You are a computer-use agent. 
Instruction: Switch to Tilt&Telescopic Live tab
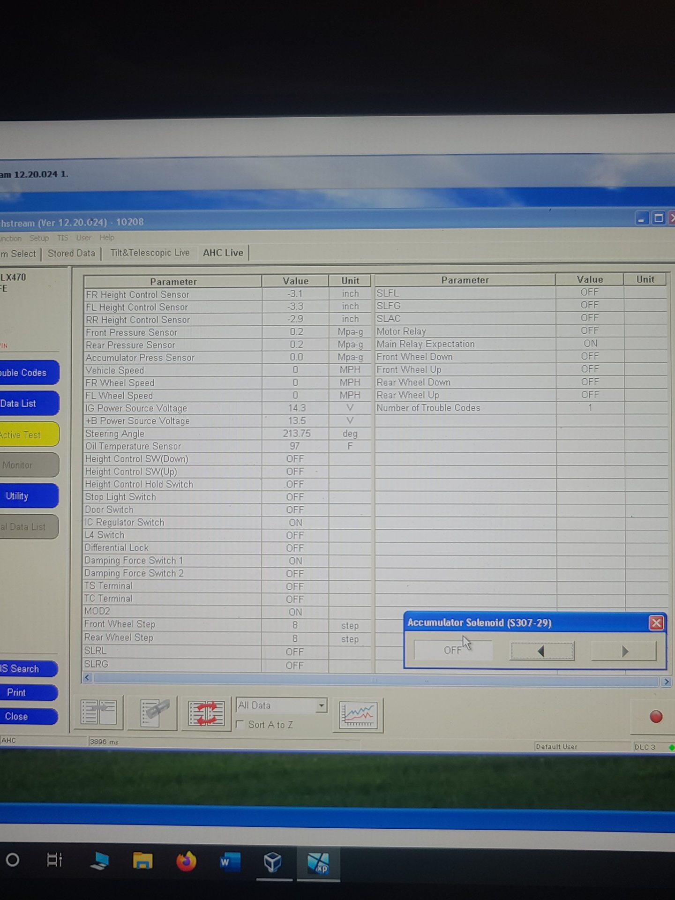(150, 253)
